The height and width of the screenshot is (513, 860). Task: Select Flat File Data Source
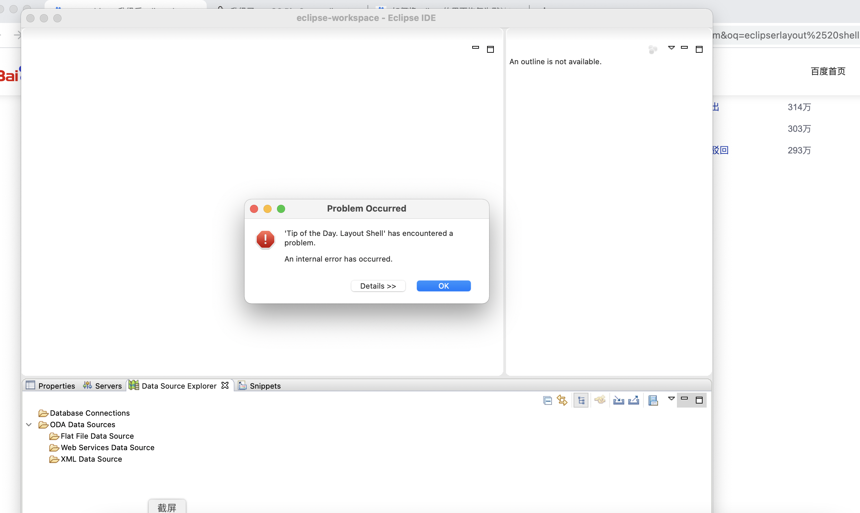coord(92,436)
